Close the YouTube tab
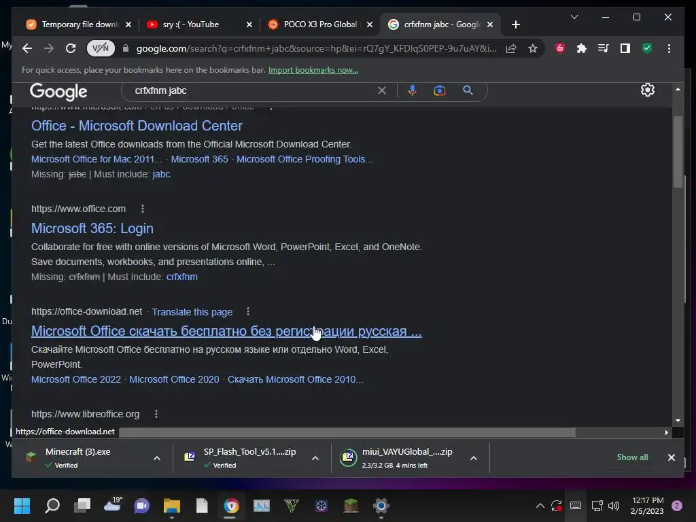696x522 pixels. (x=249, y=24)
